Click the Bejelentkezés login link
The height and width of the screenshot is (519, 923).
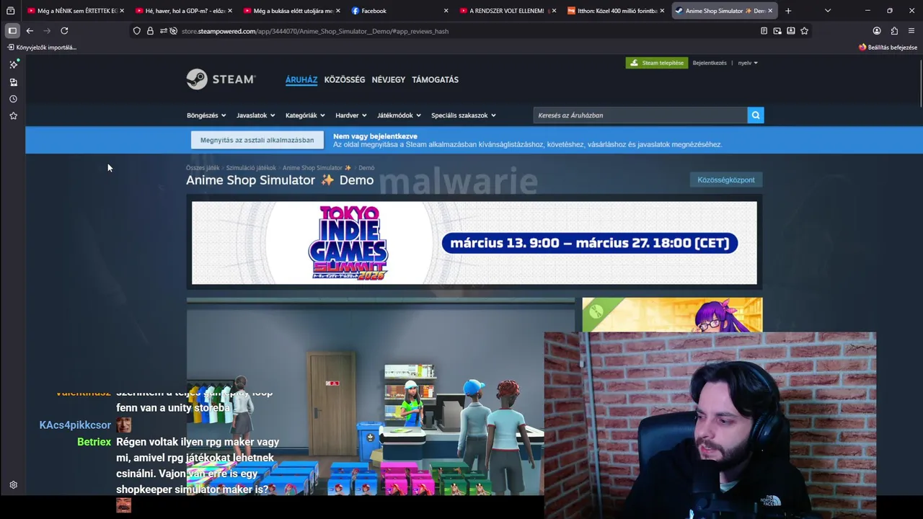pos(710,63)
